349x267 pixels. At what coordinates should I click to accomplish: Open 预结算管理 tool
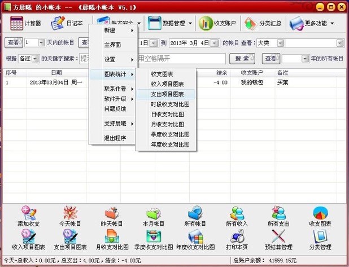[278, 240]
